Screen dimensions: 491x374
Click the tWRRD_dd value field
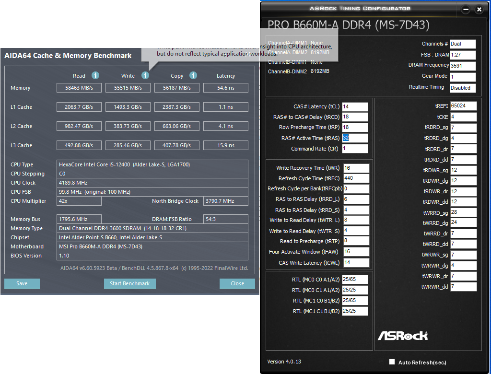[x=464, y=244]
